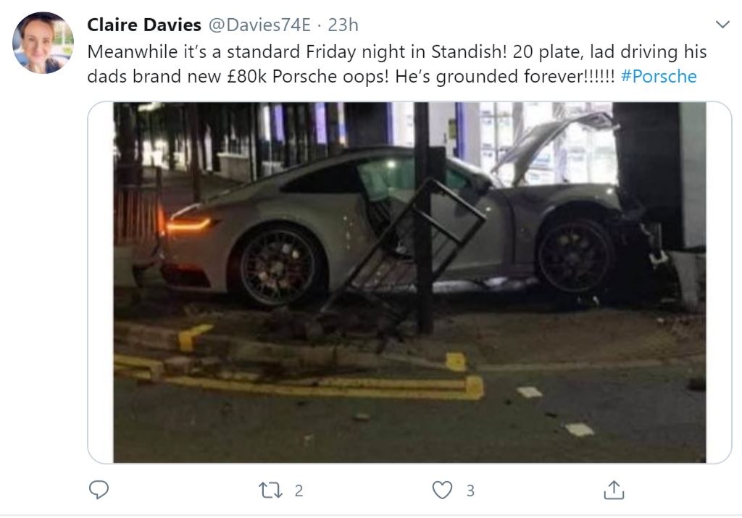The height and width of the screenshot is (518, 742).
Task: Click the like count of 3
Action: click(x=470, y=490)
